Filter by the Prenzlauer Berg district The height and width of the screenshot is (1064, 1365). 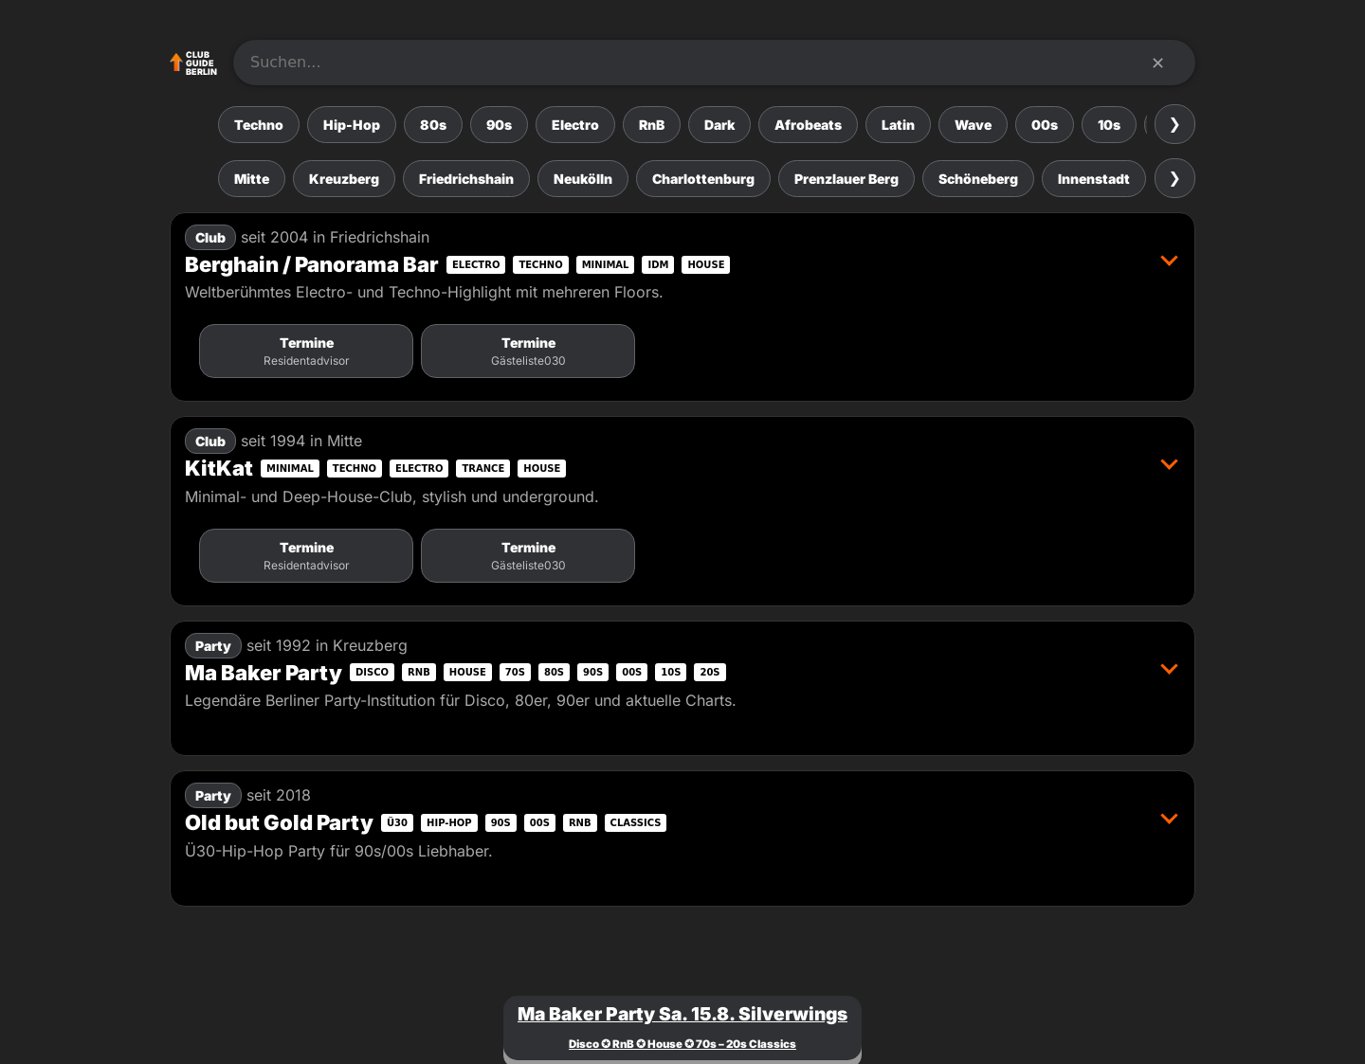tap(846, 179)
